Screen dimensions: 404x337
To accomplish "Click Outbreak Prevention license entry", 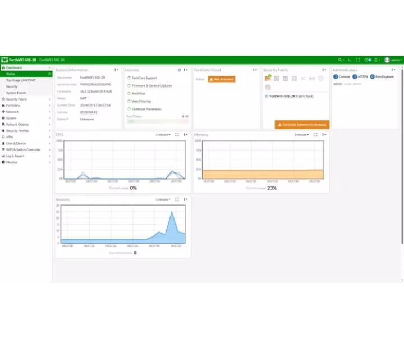I will coord(146,109).
